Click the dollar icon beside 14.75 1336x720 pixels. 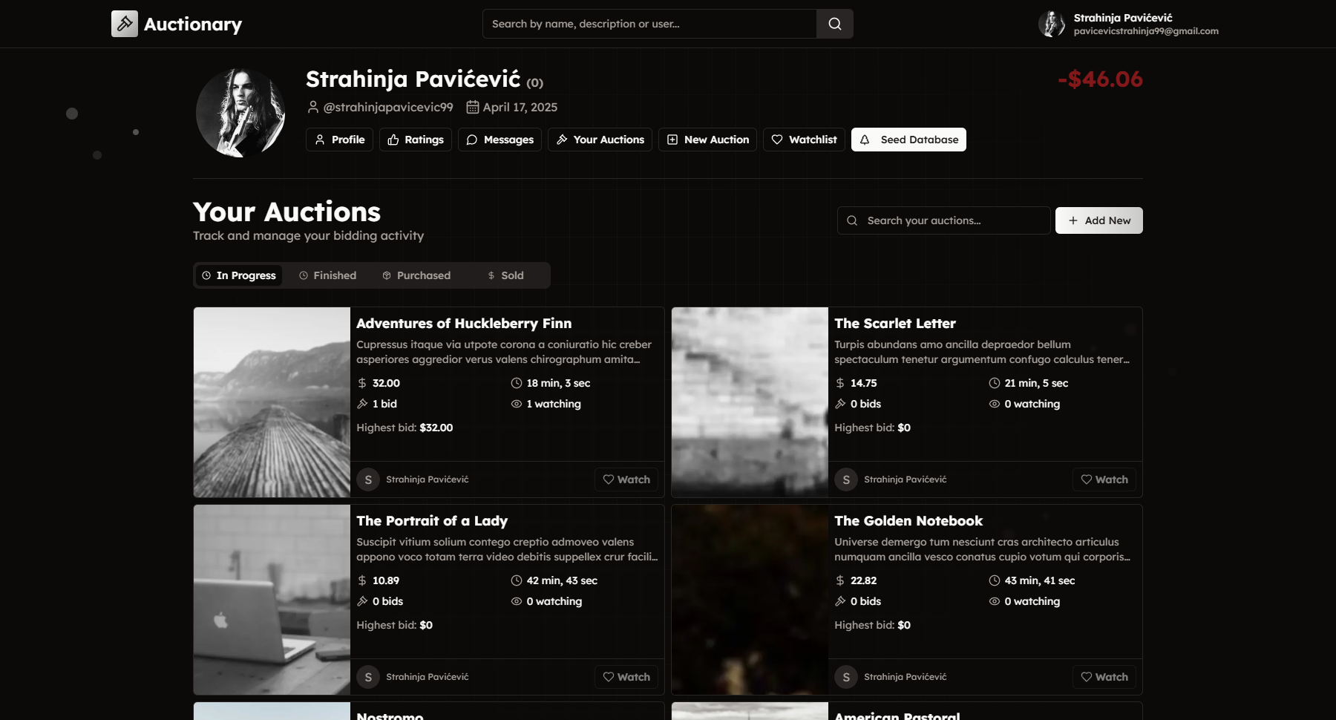tap(840, 383)
